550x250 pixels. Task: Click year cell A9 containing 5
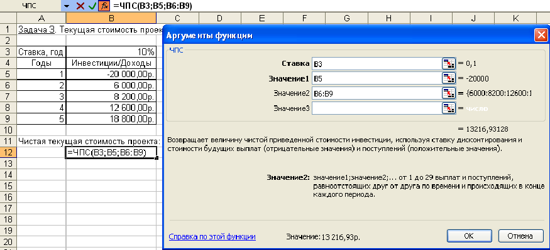coord(41,119)
